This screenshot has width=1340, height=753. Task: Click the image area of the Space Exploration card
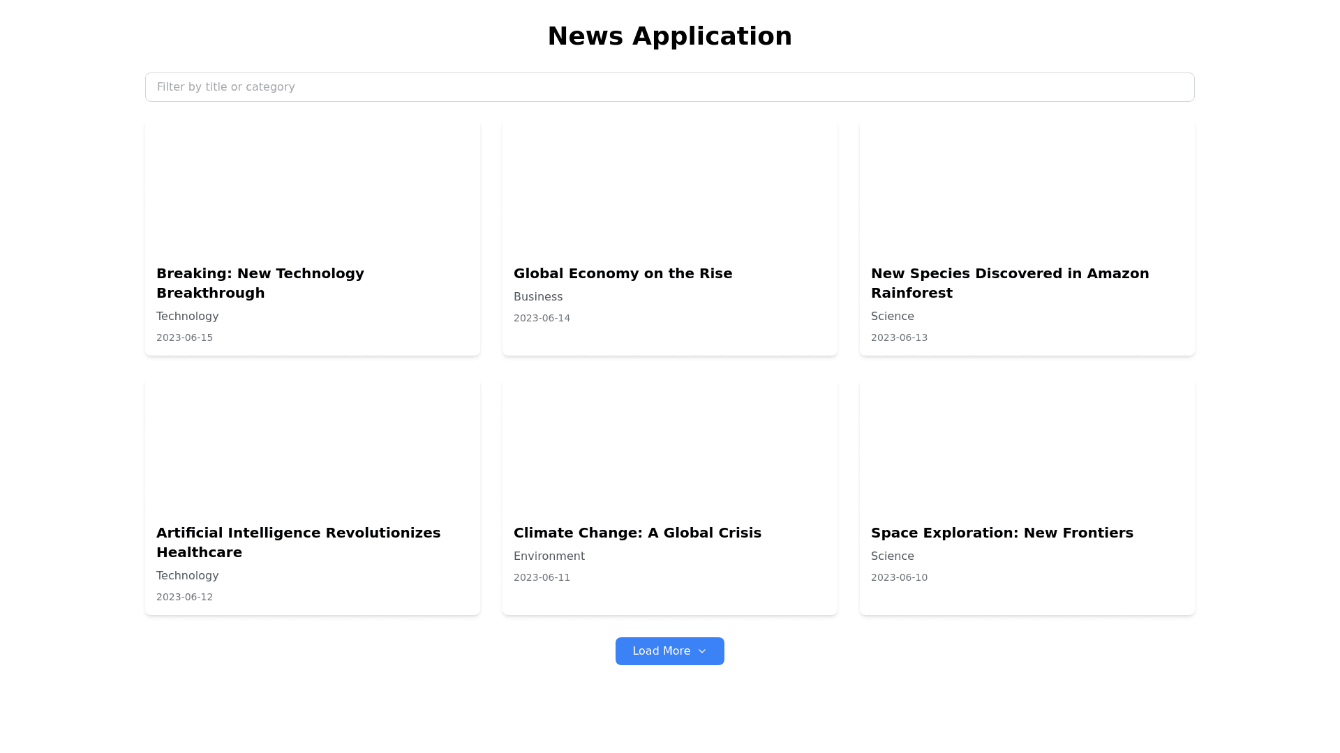click(x=1027, y=446)
